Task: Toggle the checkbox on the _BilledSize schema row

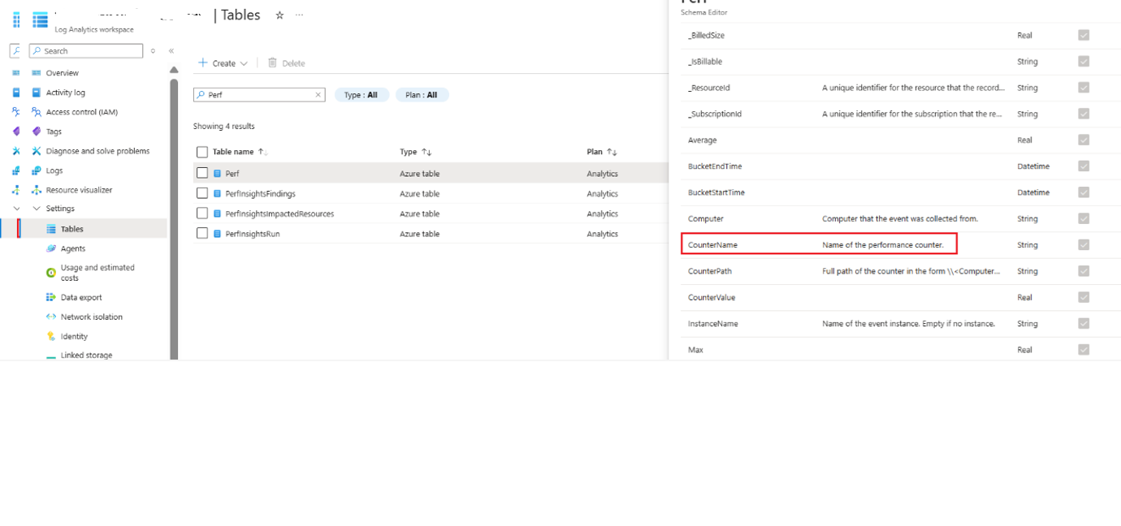Action: click(x=1084, y=35)
